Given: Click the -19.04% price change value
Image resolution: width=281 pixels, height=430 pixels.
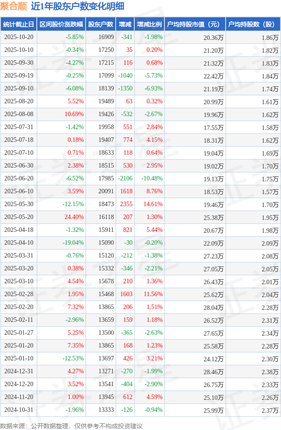Looking at the screenshot, I should point(73,243).
